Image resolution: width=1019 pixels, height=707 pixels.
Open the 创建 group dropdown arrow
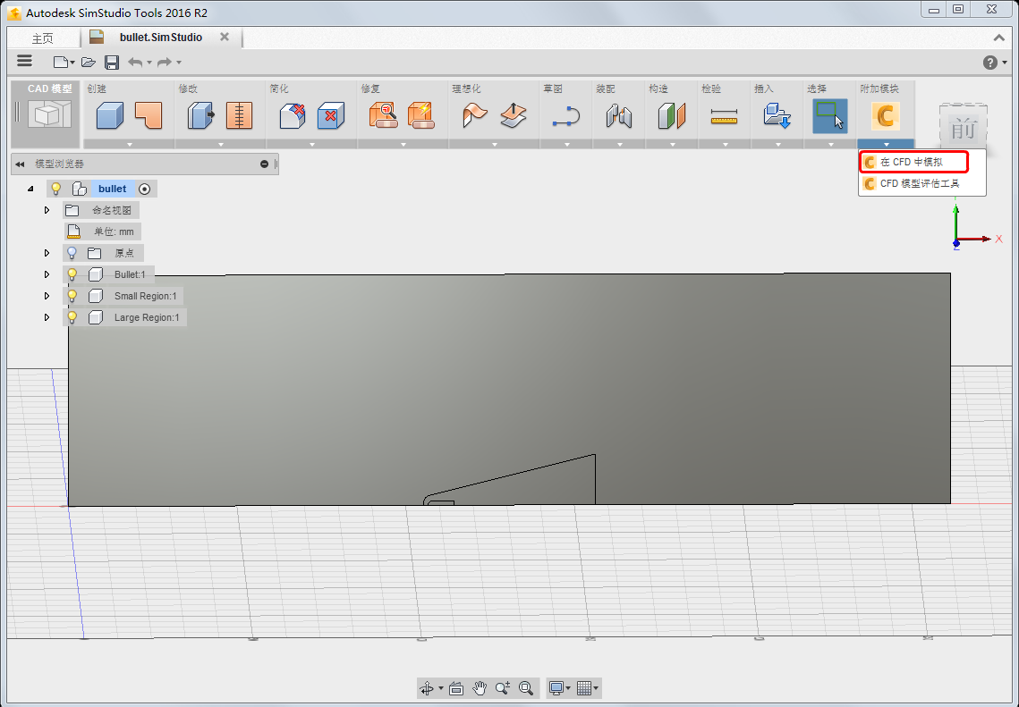130,144
